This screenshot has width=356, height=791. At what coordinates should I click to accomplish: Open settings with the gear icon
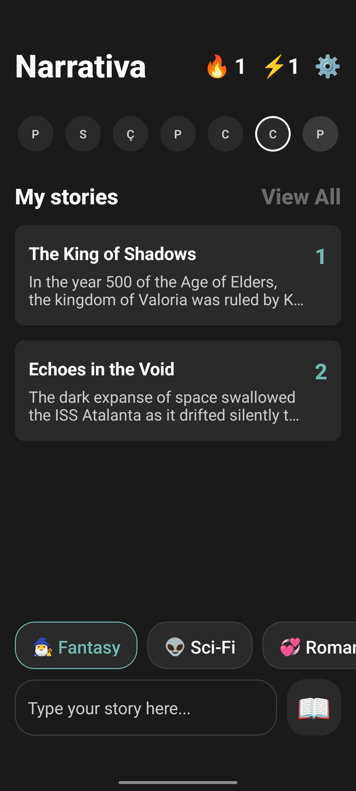tap(327, 67)
